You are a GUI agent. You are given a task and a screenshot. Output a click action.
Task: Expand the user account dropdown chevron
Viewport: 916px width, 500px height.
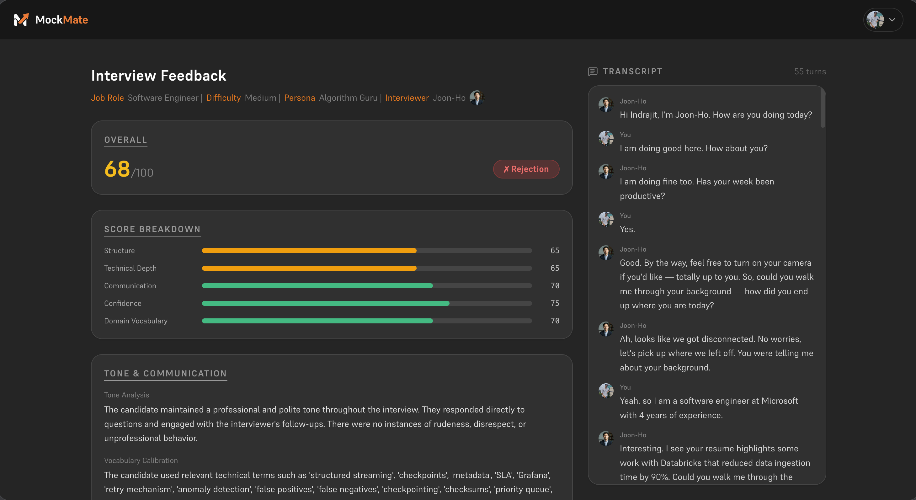pos(892,20)
